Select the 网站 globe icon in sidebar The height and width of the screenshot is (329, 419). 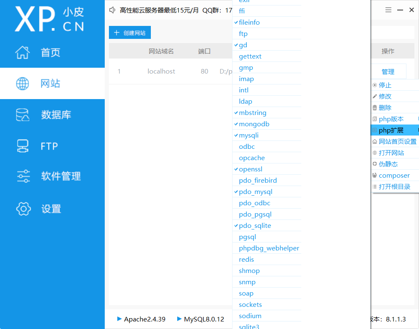(23, 84)
